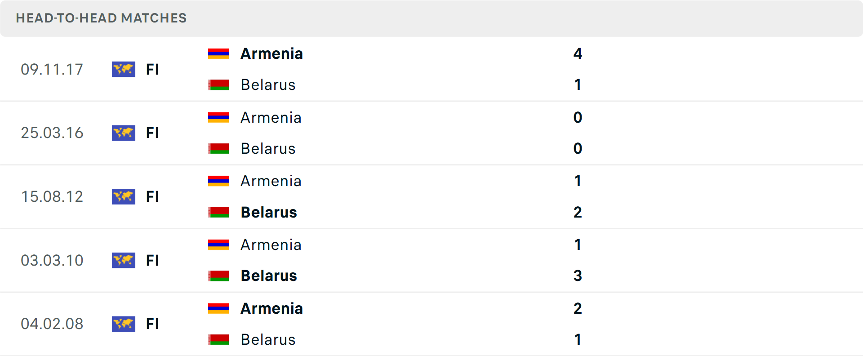Expand details for the 04.02.08 match row
The width and height of the screenshot is (863, 356).
pyautogui.click(x=431, y=324)
